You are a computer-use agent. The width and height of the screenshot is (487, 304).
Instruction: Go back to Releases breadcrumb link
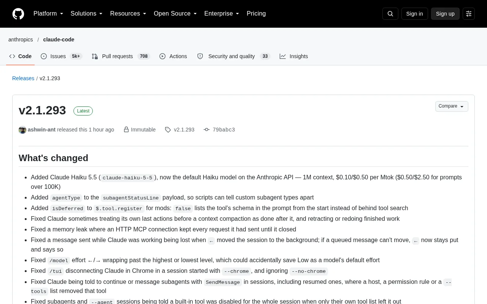pyautogui.click(x=23, y=78)
